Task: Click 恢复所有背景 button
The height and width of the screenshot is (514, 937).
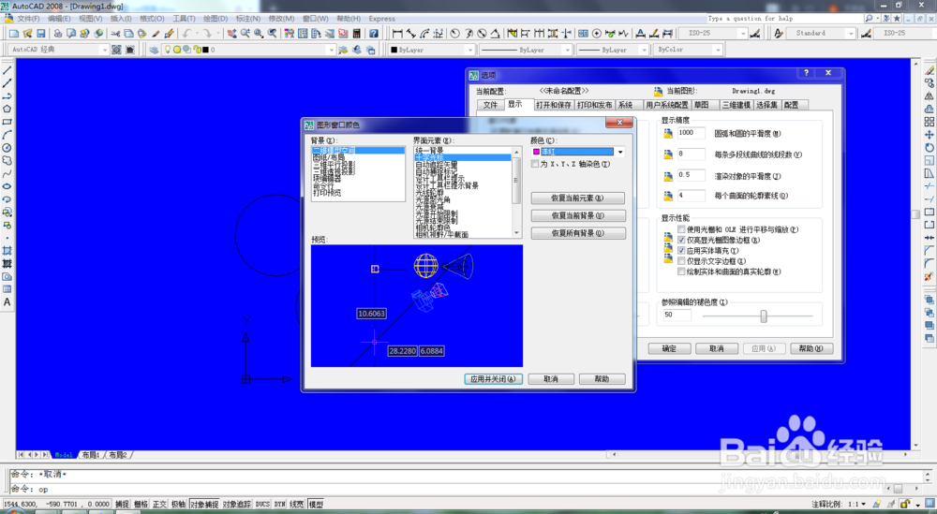Action: 578,233
